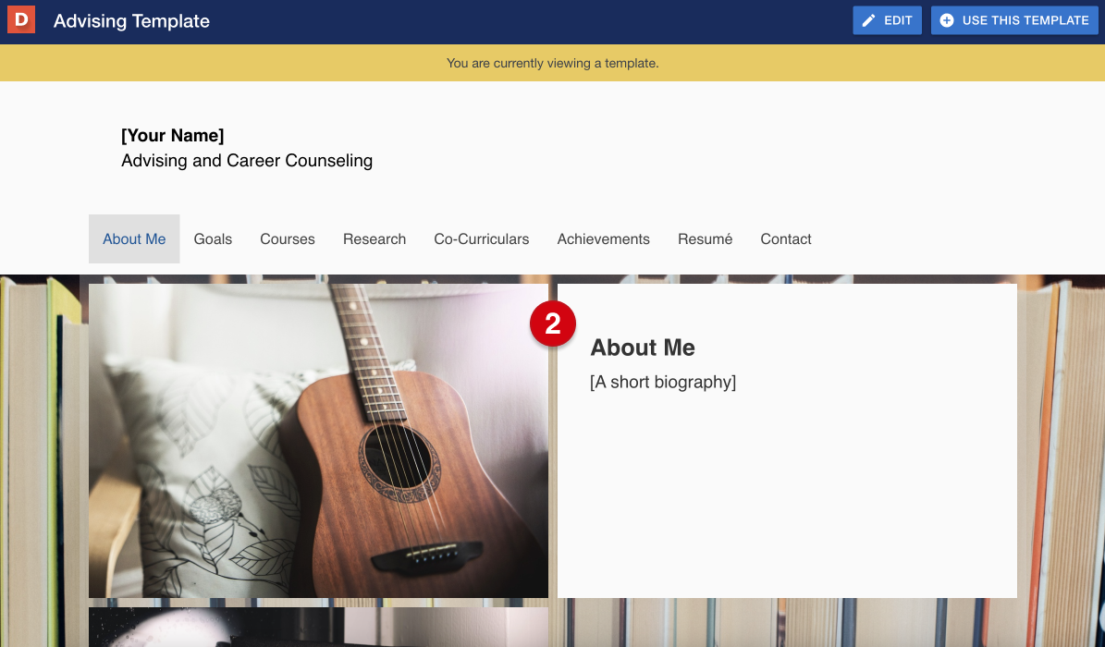Navigate to the Contact tab

[x=786, y=239]
